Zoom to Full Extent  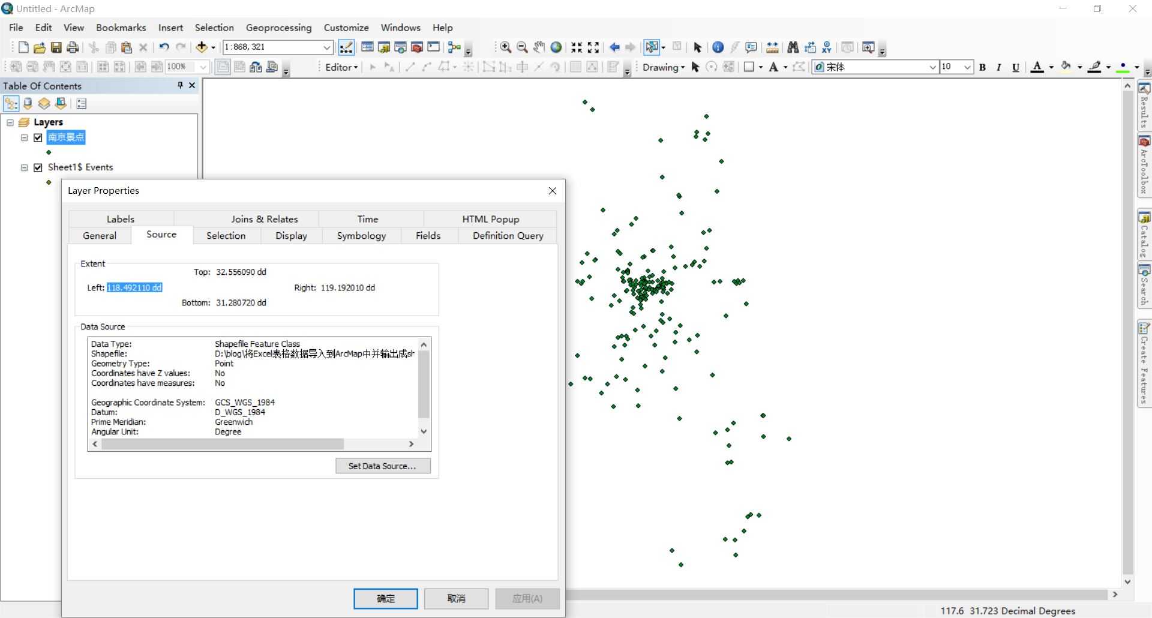(x=556, y=47)
